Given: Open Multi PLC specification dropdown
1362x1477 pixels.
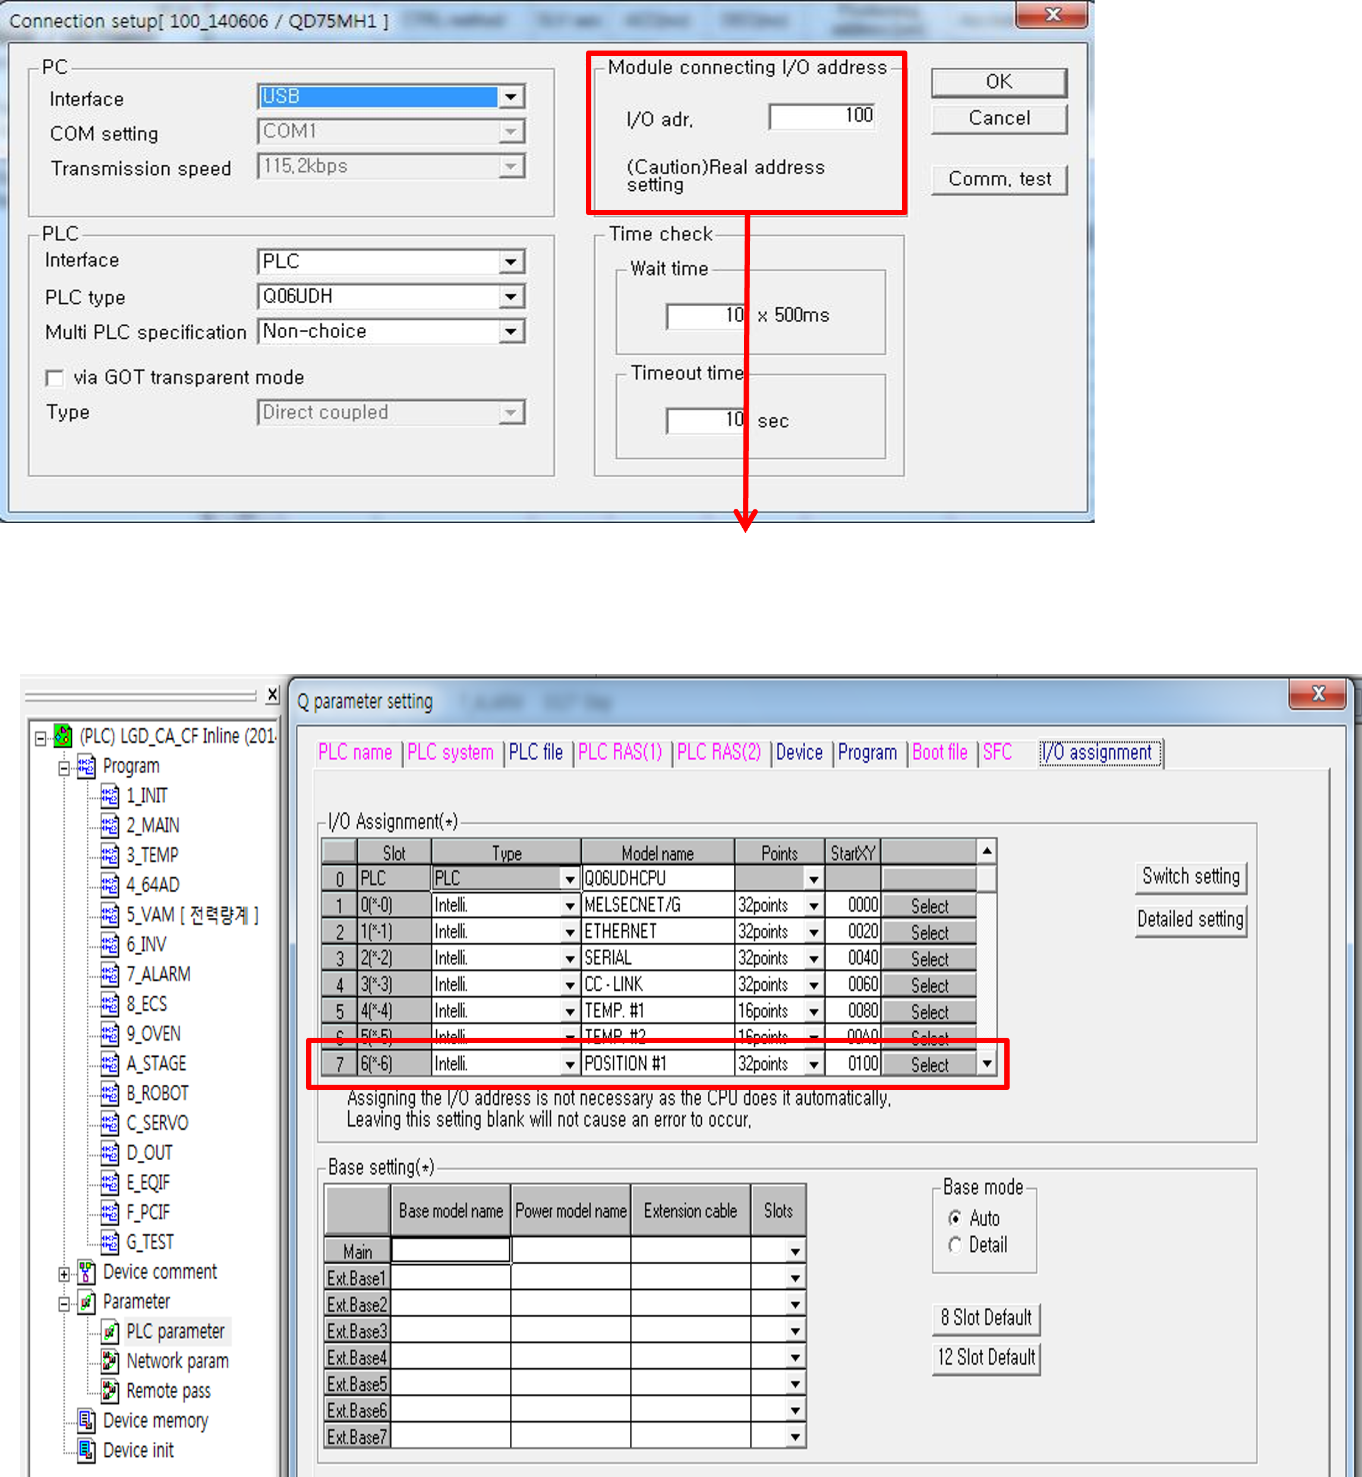Looking at the screenshot, I should click(511, 332).
